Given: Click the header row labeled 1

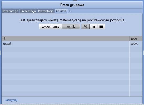Looking at the screenshot, I should [72, 38].
